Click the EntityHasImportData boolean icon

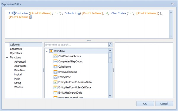click(55, 93)
